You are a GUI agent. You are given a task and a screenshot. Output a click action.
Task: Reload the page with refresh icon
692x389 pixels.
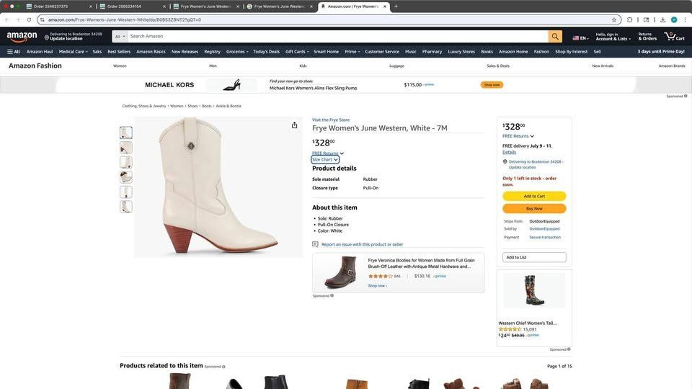point(29,20)
